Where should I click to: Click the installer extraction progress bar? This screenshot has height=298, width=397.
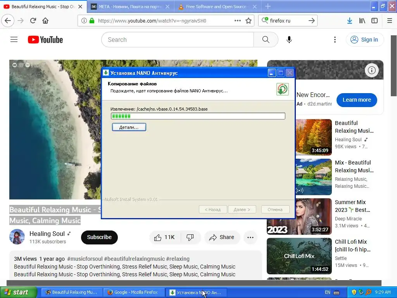(198, 116)
